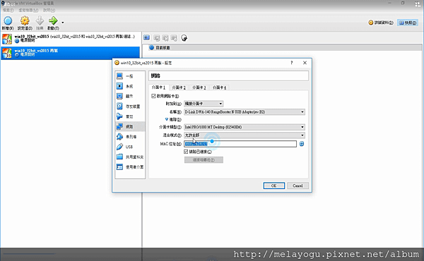This screenshot has width=424, height=261.
Task: Open the D-Link DWA-140 adapter name dropdown
Action: coord(245,111)
